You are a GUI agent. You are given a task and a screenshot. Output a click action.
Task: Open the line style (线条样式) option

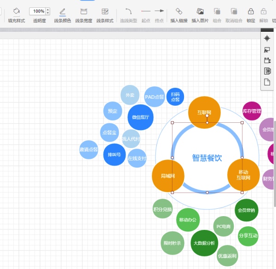click(105, 11)
